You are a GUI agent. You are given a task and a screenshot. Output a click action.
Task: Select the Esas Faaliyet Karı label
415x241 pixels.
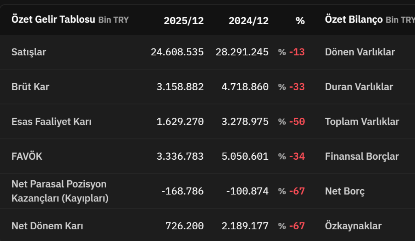(x=51, y=122)
